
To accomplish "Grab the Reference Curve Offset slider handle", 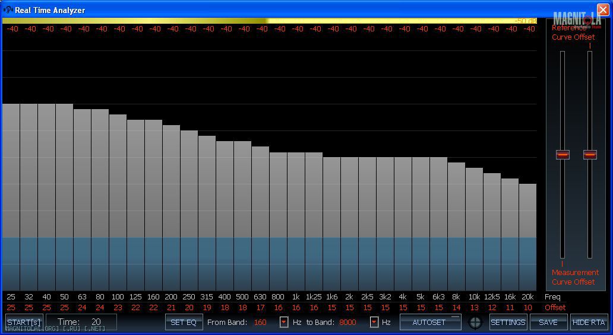I will (590, 155).
